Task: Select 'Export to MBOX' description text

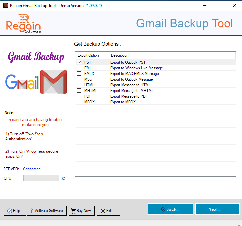Action: point(123,102)
